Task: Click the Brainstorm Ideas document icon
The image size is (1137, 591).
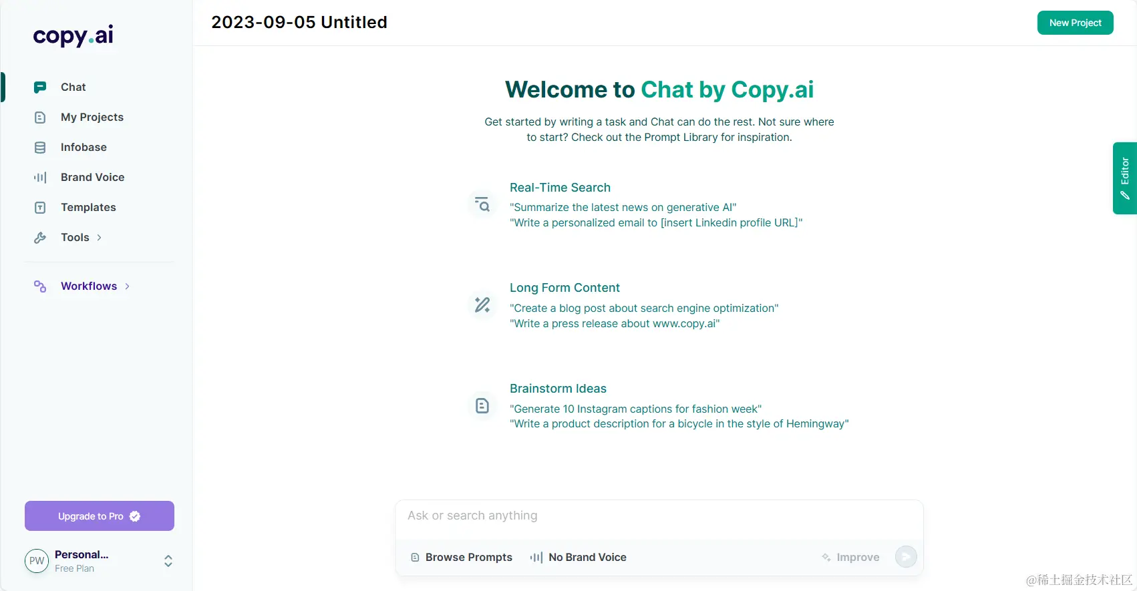Action: point(482,405)
